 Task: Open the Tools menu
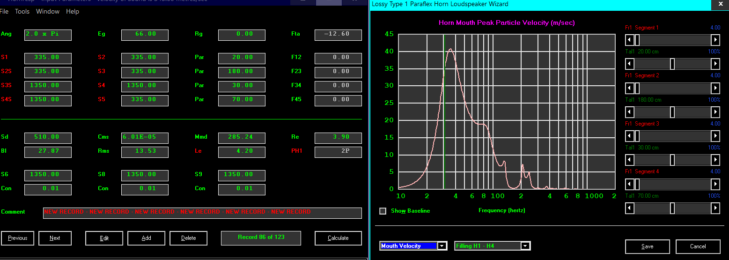tap(22, 11)
